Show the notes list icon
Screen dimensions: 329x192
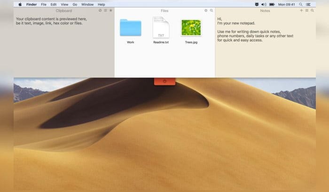point(307,10)
